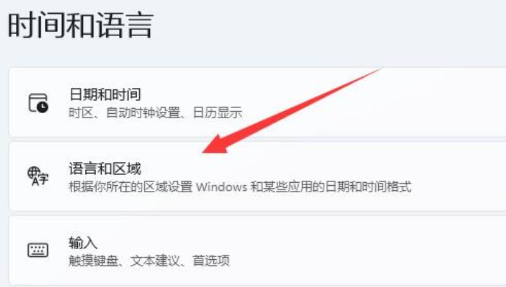Click the 根据你所在的区域设置 description text

130,187
